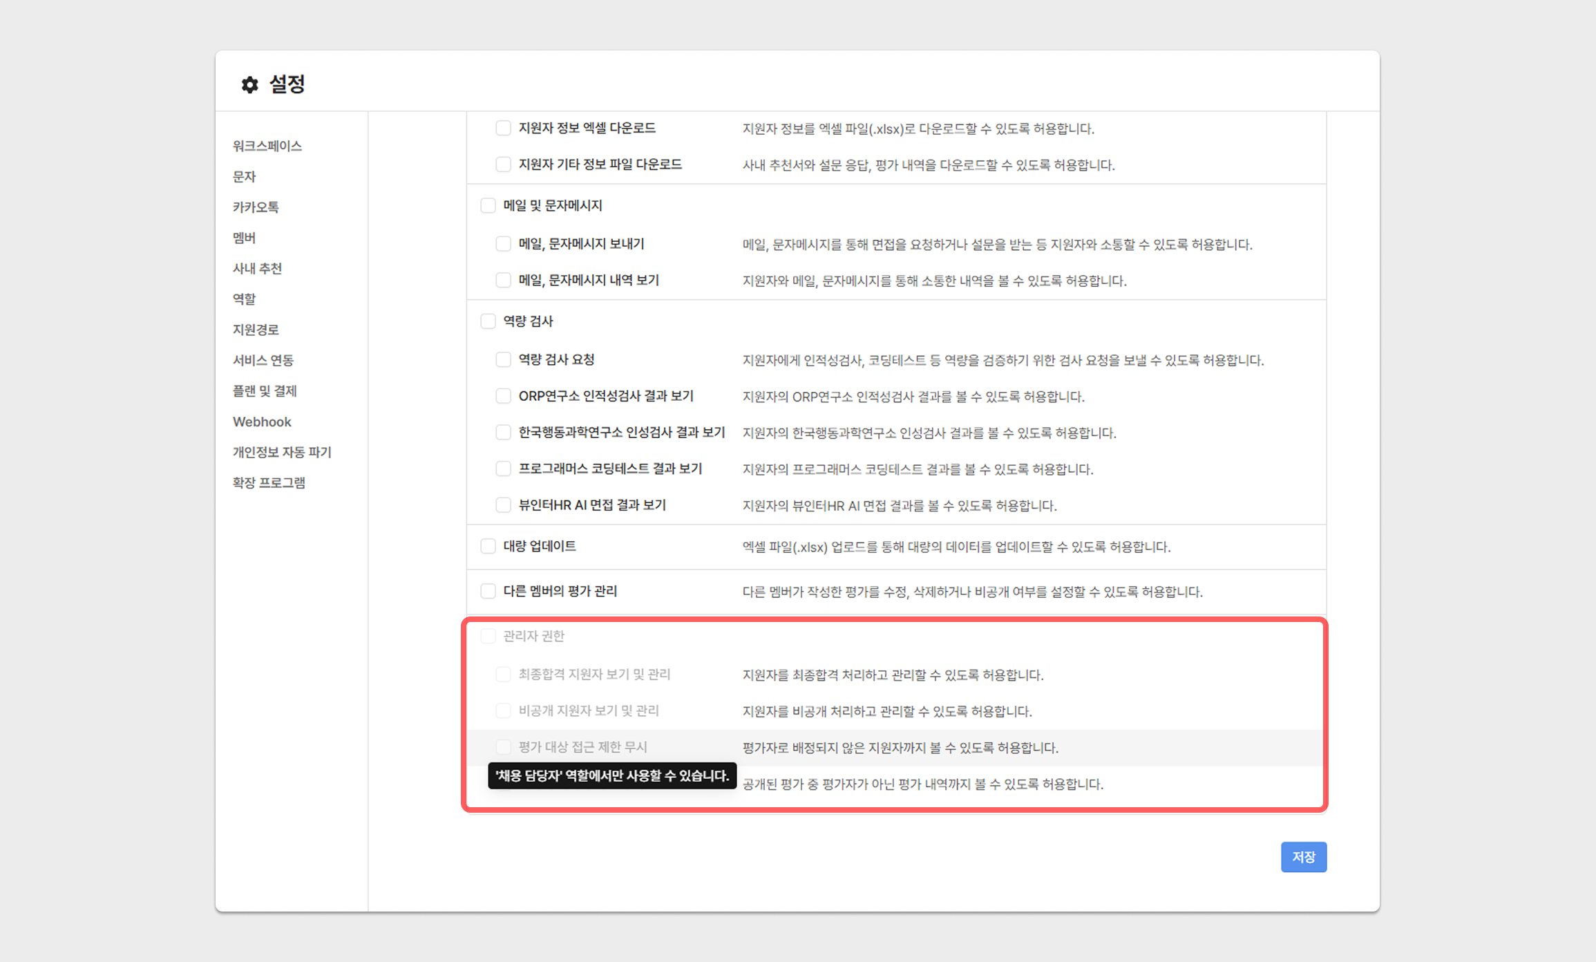
Task: Enable 지원자 기타 정보 파일 다운로드
Action: tap(503, 164)
